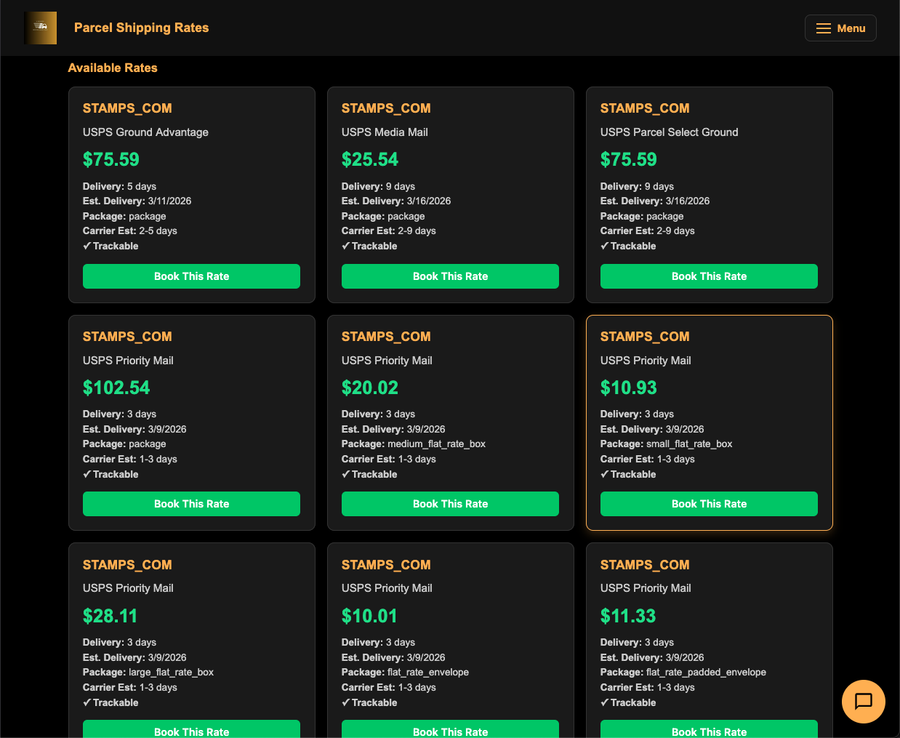The width and height of the screenshot is (900, 738).
Task: Book the padded envelope Priority Mail rate
Action: pos(709,731)
